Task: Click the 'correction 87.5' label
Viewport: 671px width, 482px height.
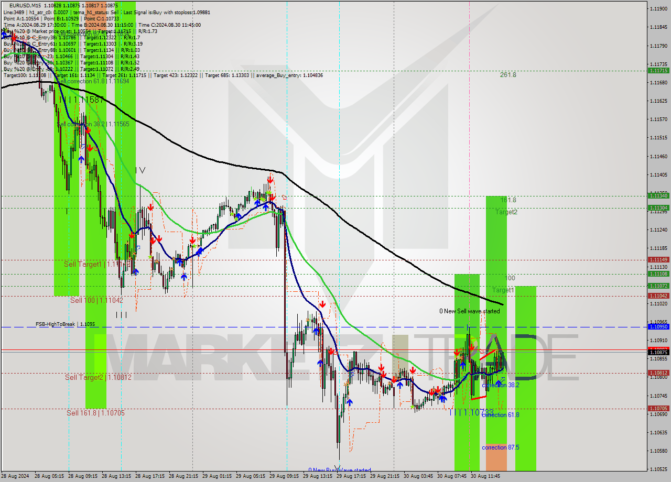Action: pyautogui.click(x=501, y=447)
